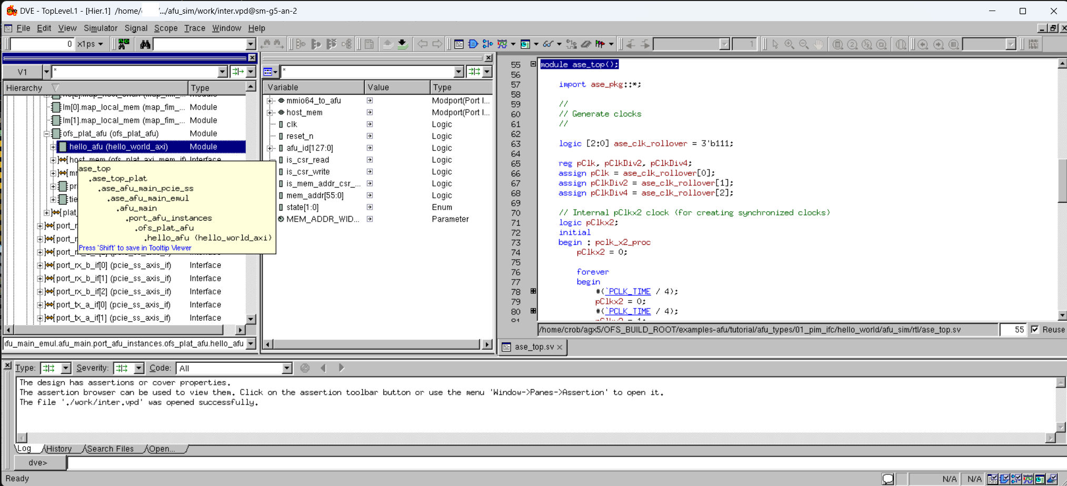Open the Code filter dropdown showing All
The image size is (1067, 486).
287,368
